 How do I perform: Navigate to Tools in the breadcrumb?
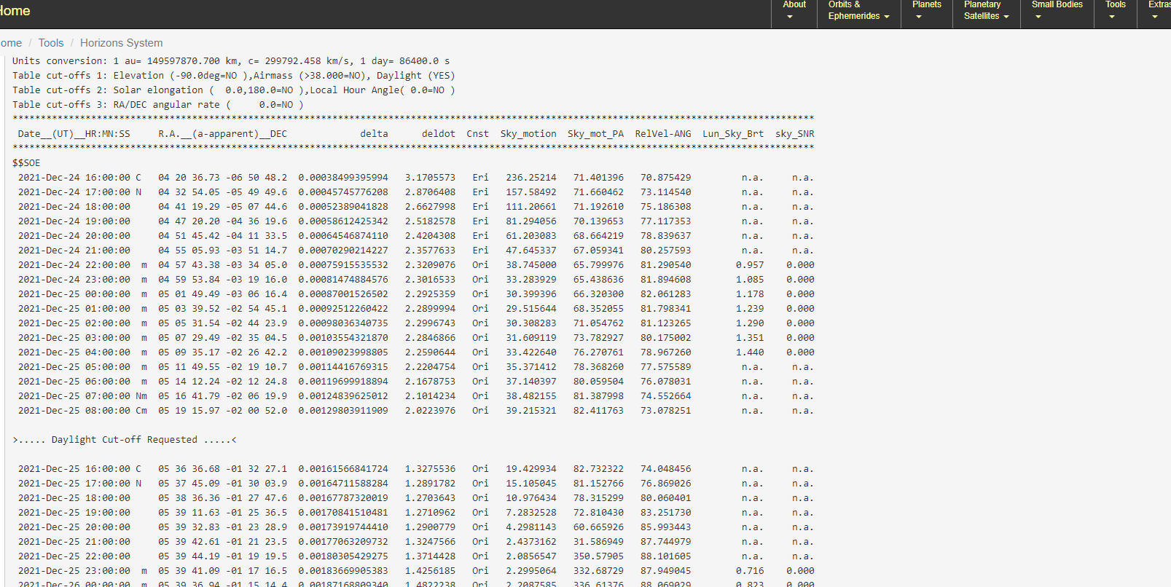click(x=51, y=43)
